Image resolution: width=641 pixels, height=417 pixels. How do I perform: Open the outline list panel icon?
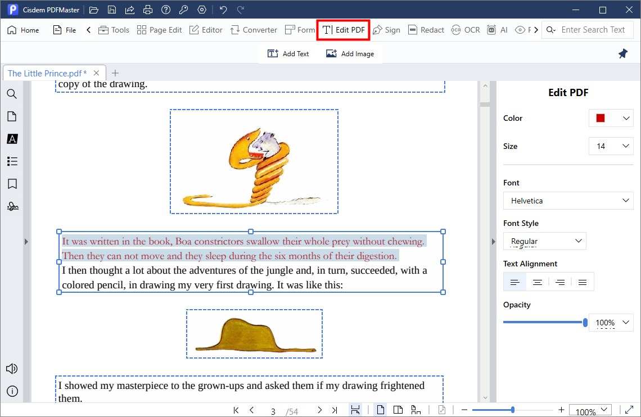click(x=12, y=161)
